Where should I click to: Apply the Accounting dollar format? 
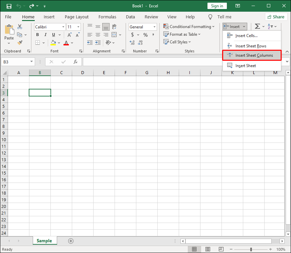[132, 35]
